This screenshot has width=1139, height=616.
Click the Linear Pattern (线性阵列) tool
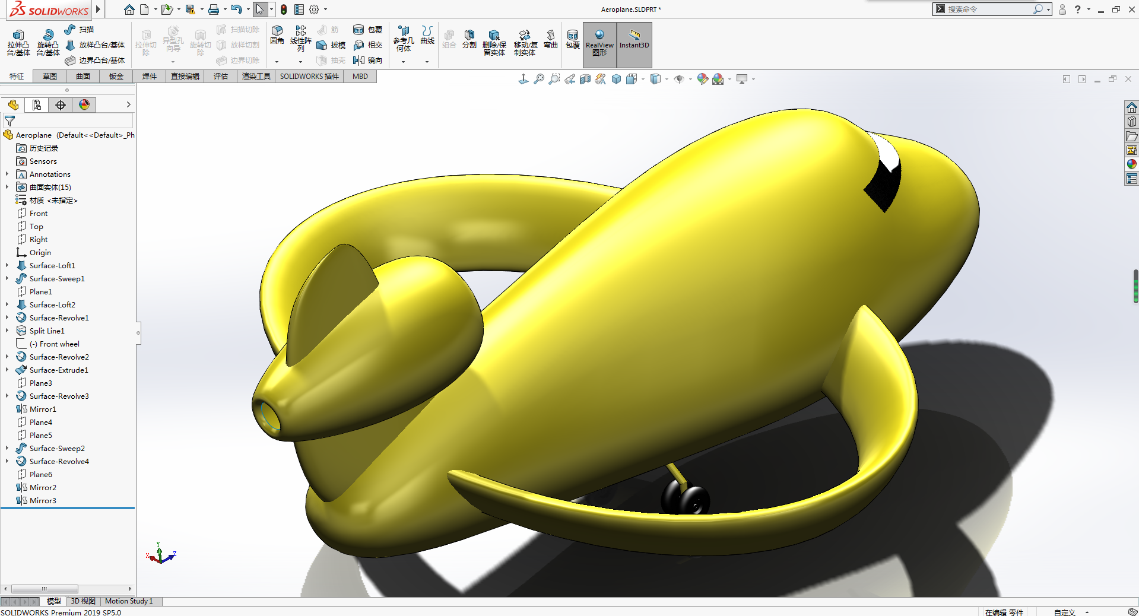301,39
